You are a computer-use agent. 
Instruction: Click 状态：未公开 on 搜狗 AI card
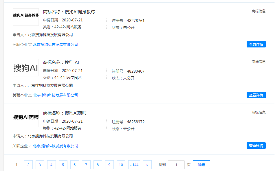click(x=123, y=78)
